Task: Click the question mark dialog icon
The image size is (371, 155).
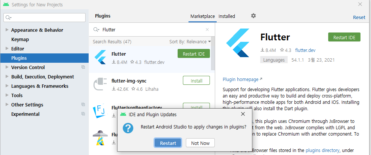Action: (128, 128)
